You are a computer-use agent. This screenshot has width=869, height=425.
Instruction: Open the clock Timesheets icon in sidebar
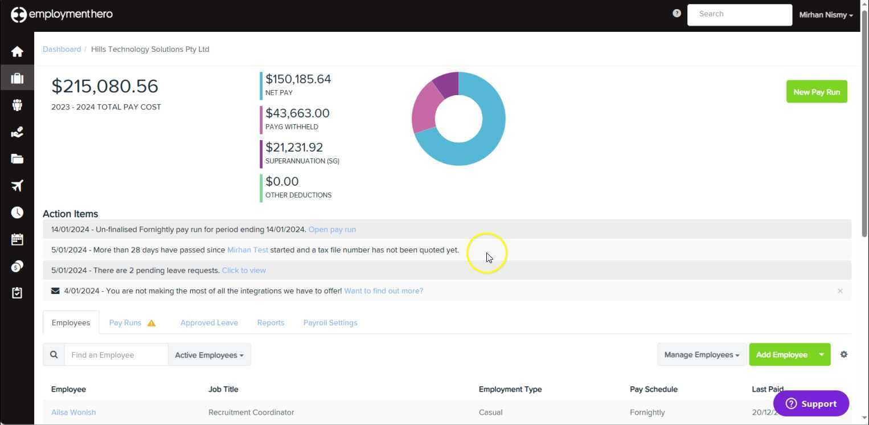click(x=17, y=212)
